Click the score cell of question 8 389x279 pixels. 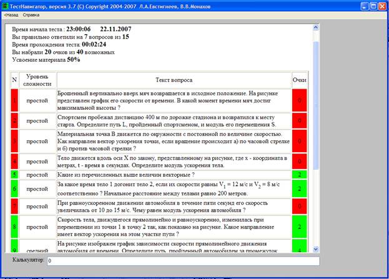(300, 227)
